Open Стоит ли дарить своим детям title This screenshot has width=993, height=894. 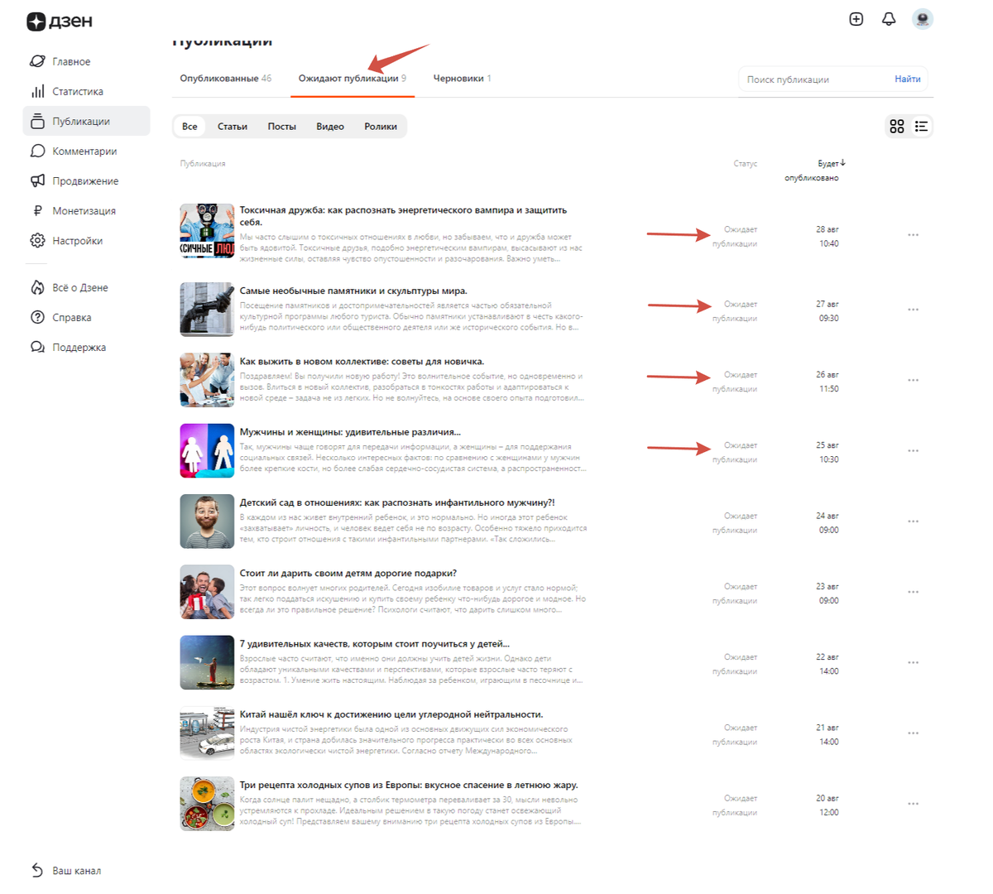coord(348,573)
